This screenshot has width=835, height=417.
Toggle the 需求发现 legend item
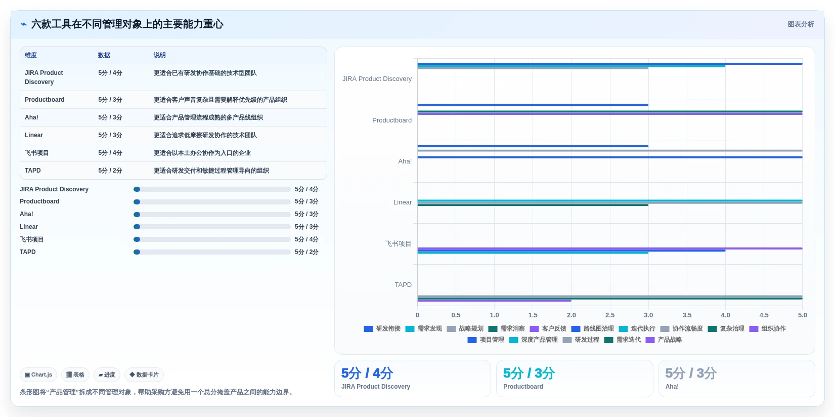click(424, 329)
